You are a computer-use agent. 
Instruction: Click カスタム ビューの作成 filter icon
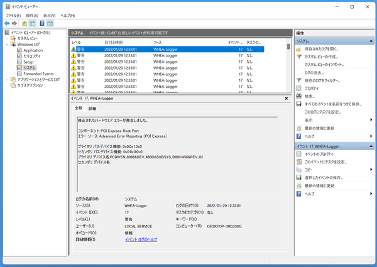click(x=299, y=57)
